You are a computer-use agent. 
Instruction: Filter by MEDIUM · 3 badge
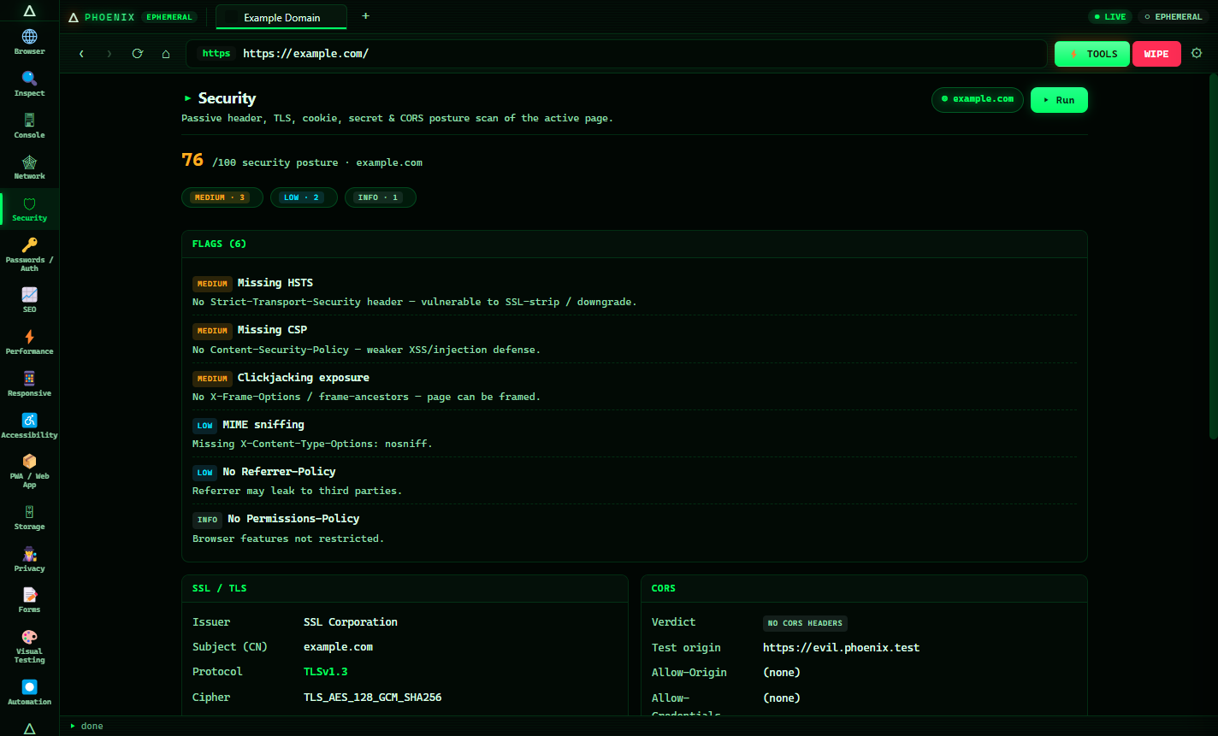[x=222, y=197]
